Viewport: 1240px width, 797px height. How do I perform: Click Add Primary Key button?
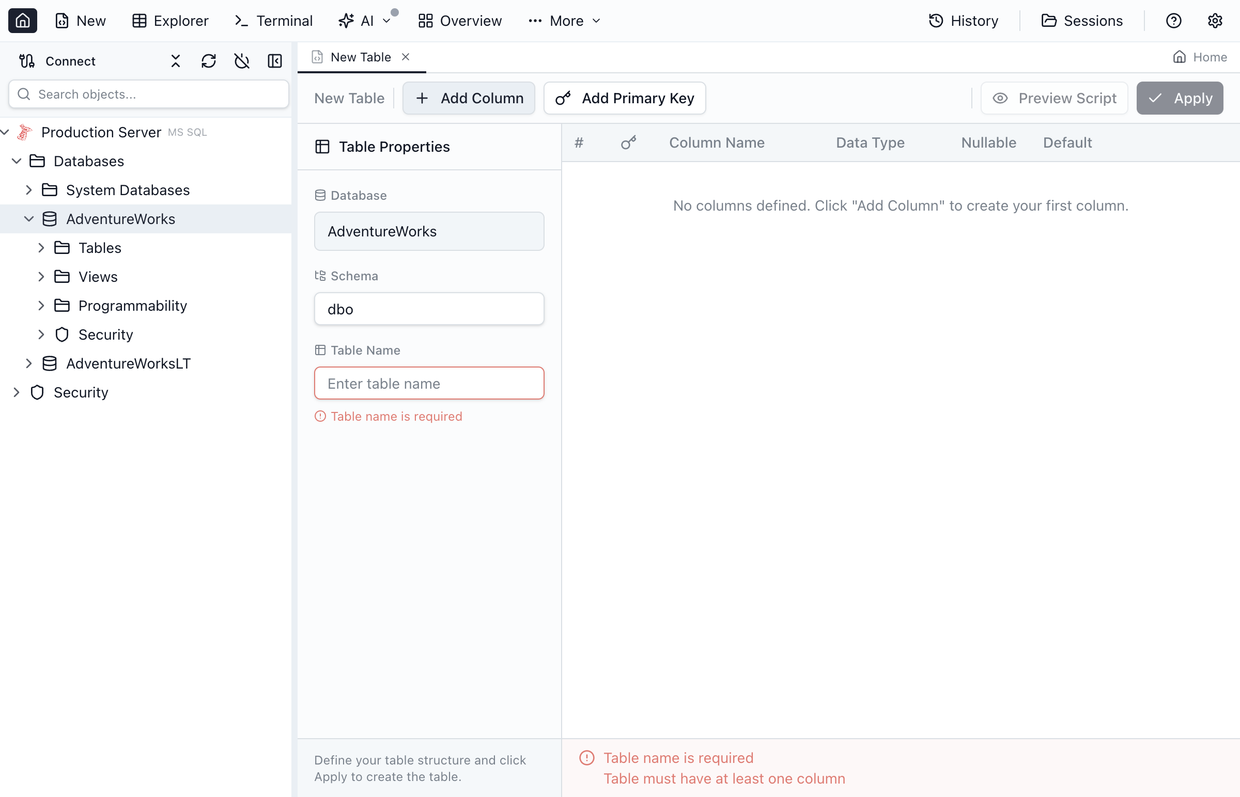pyautogui.click(x=624, y=98)
